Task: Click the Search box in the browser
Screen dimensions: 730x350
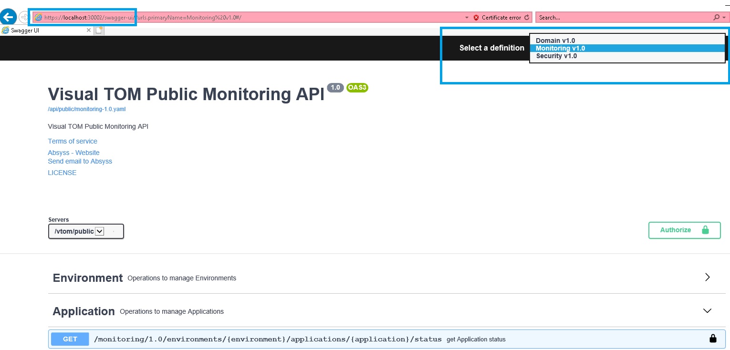Action: pos(624,18)
